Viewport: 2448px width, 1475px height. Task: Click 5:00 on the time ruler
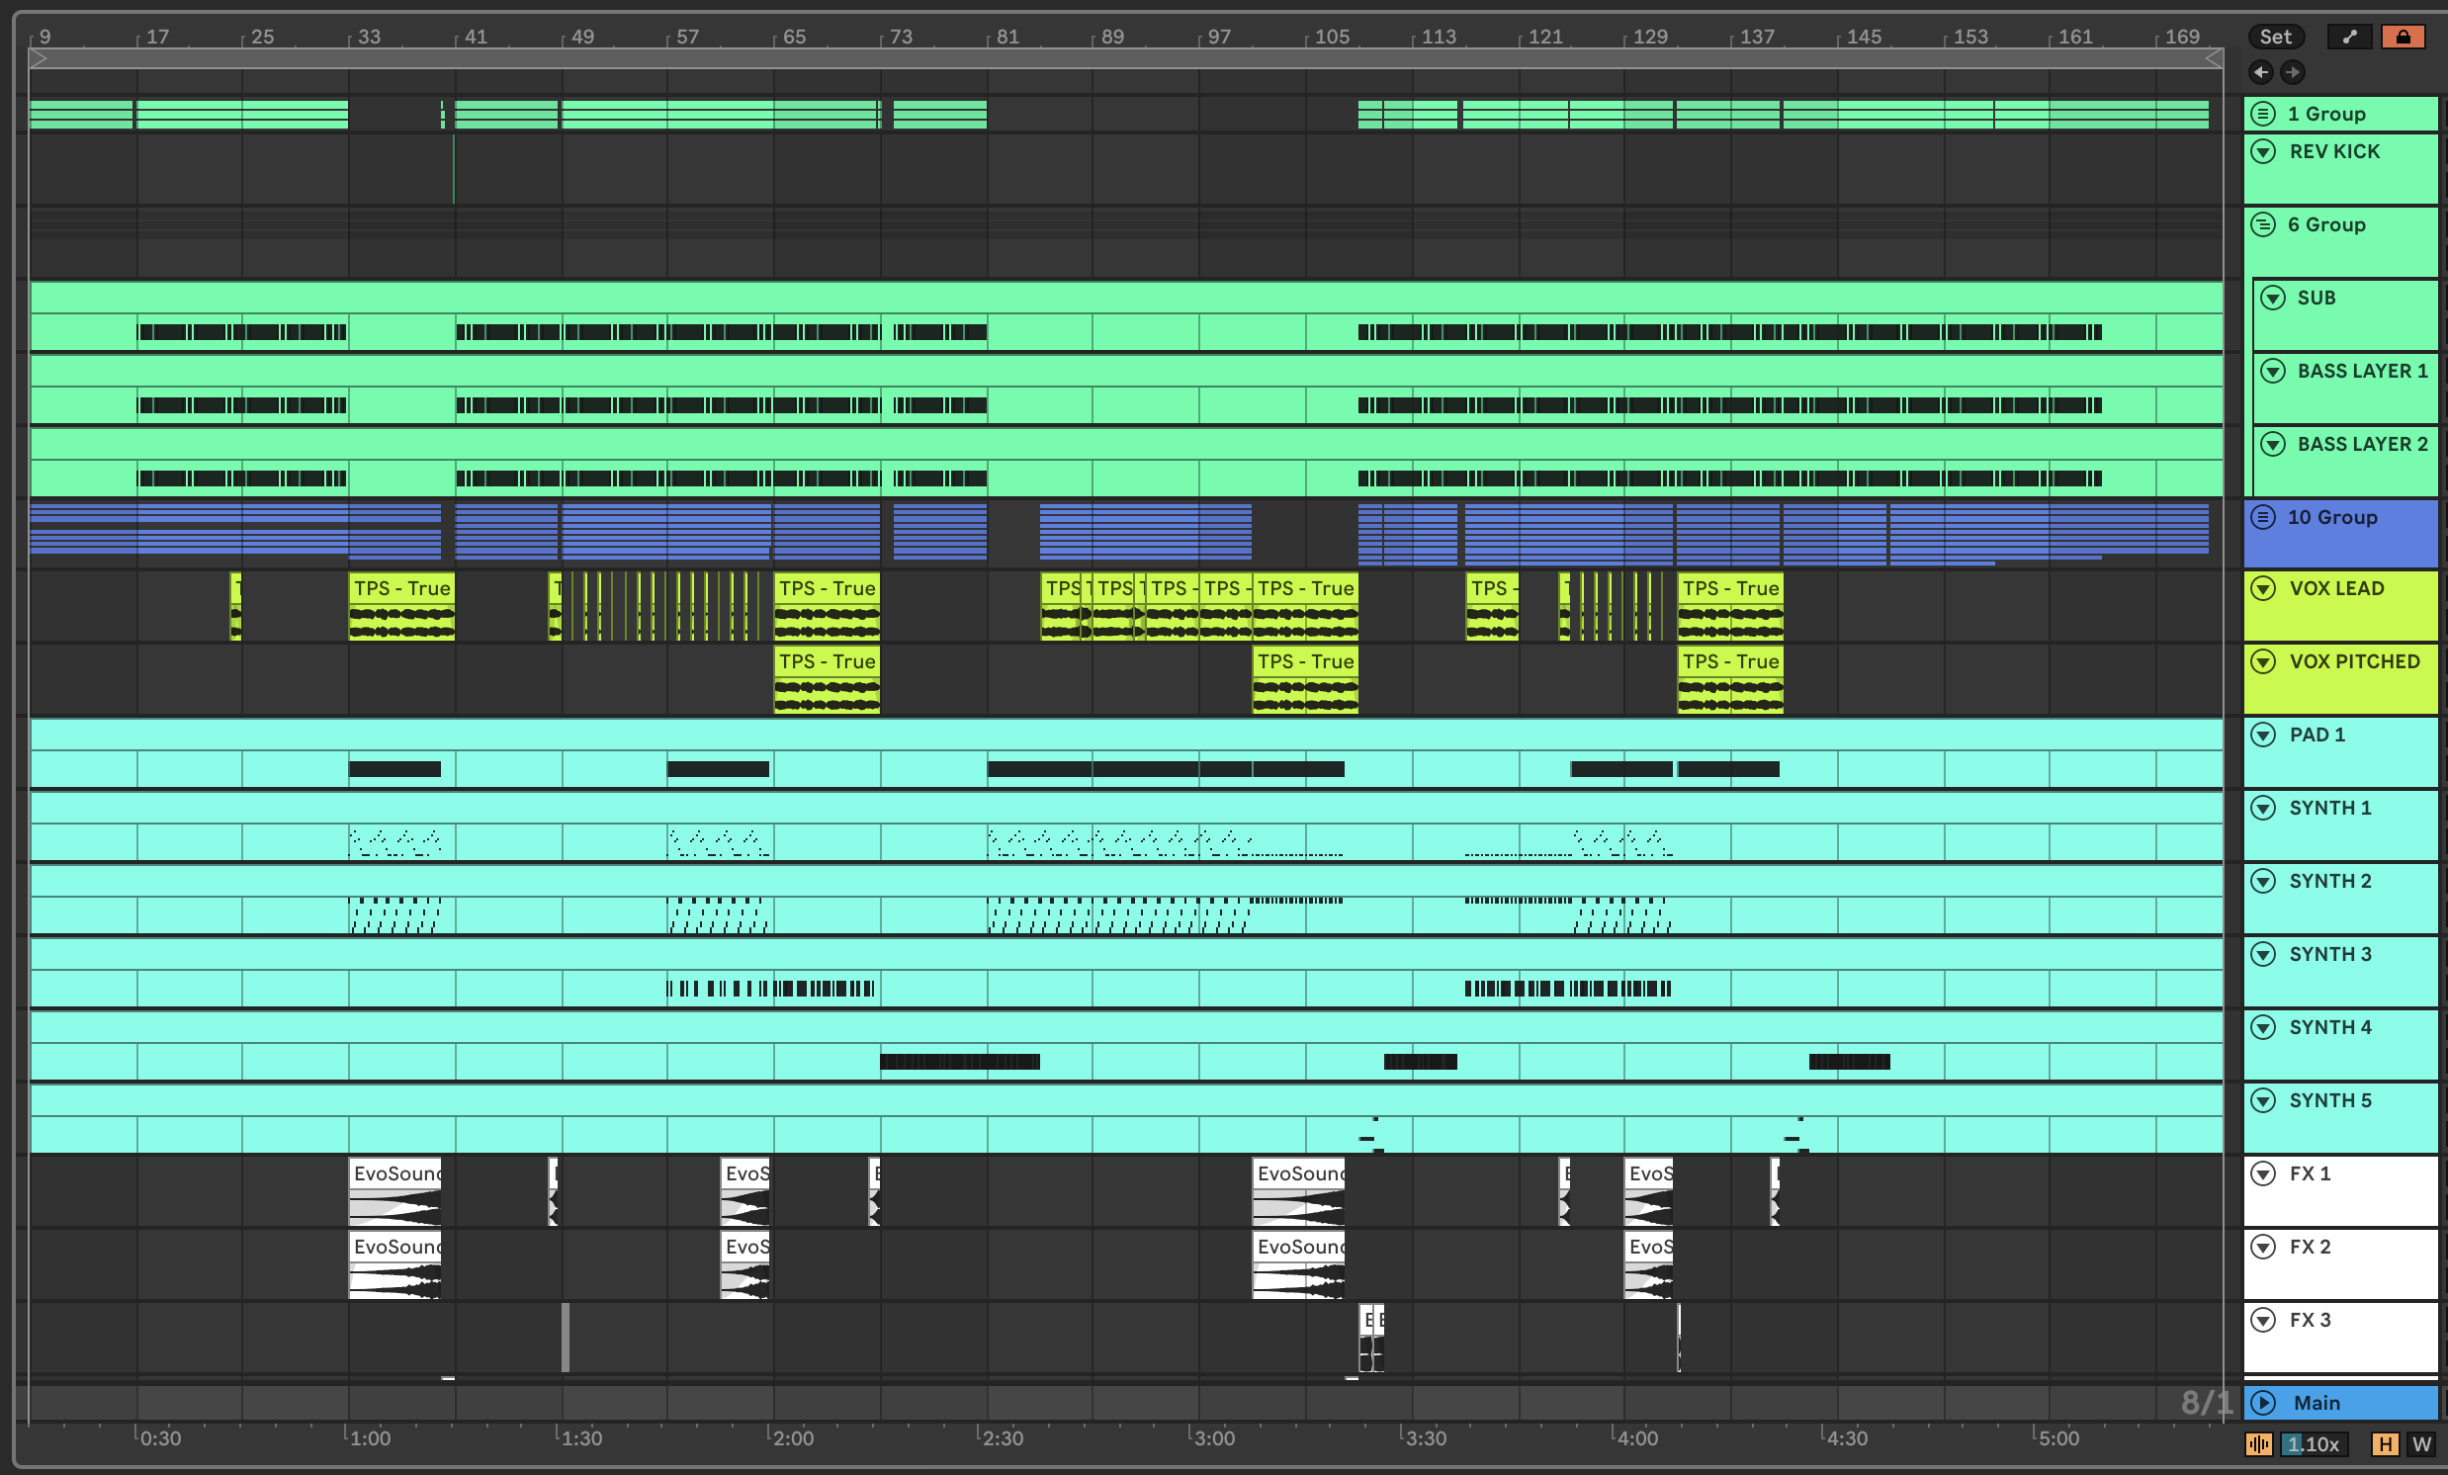(2057, 1437)
